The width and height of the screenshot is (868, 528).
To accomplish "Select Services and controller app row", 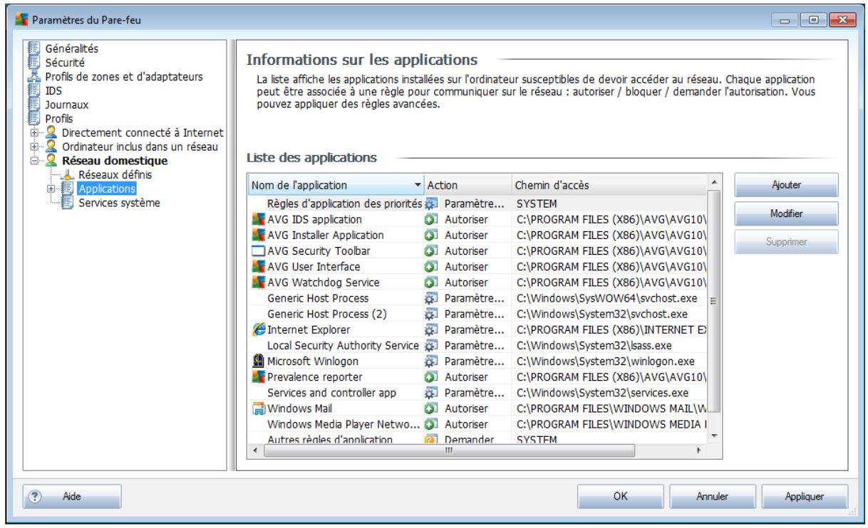I will coord(477,393).
